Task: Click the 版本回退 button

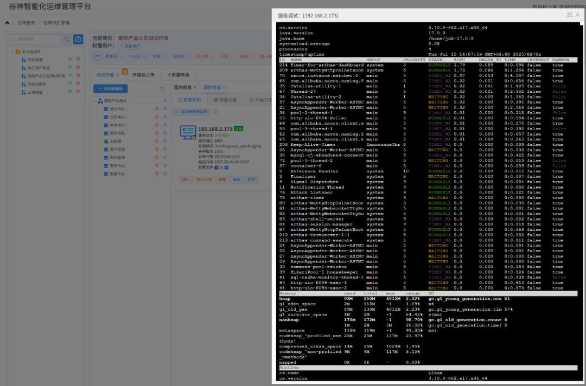Action: [204, 179]
